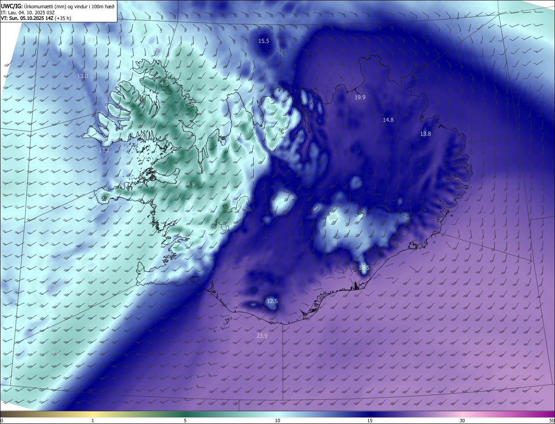555x424 pixels.
Task: Click the UWC/IG map title line
Action: [58, 6]
